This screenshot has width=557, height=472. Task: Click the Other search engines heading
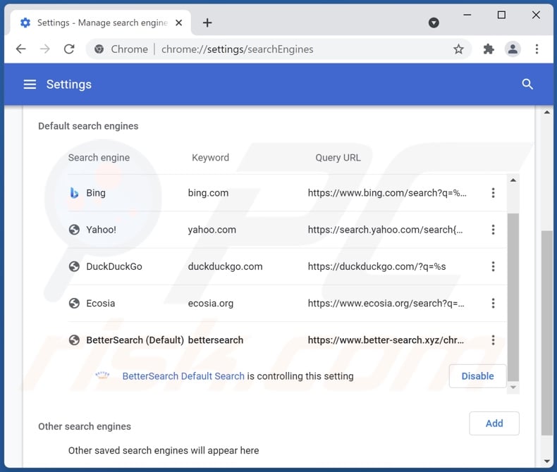coord(85,426)
